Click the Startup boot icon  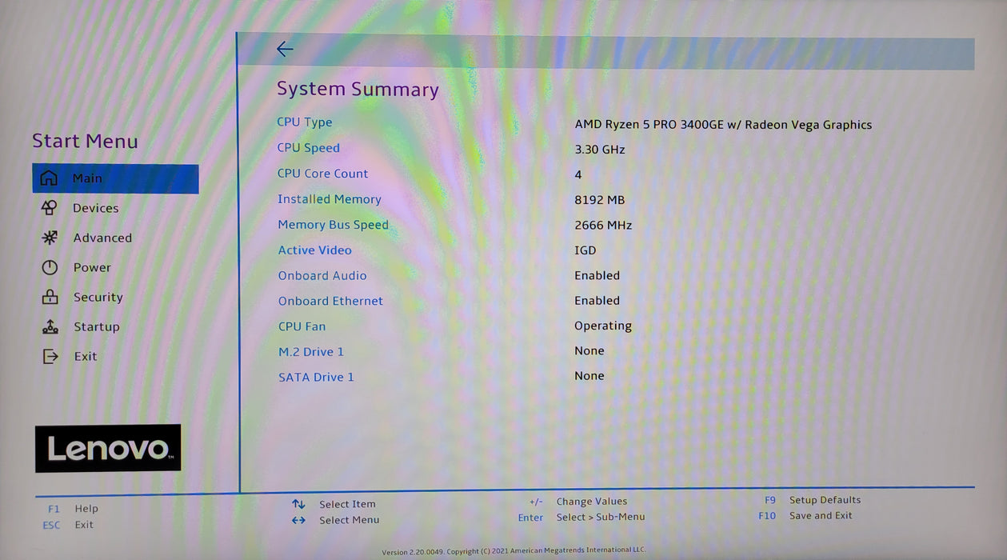(x=50, y=326)
